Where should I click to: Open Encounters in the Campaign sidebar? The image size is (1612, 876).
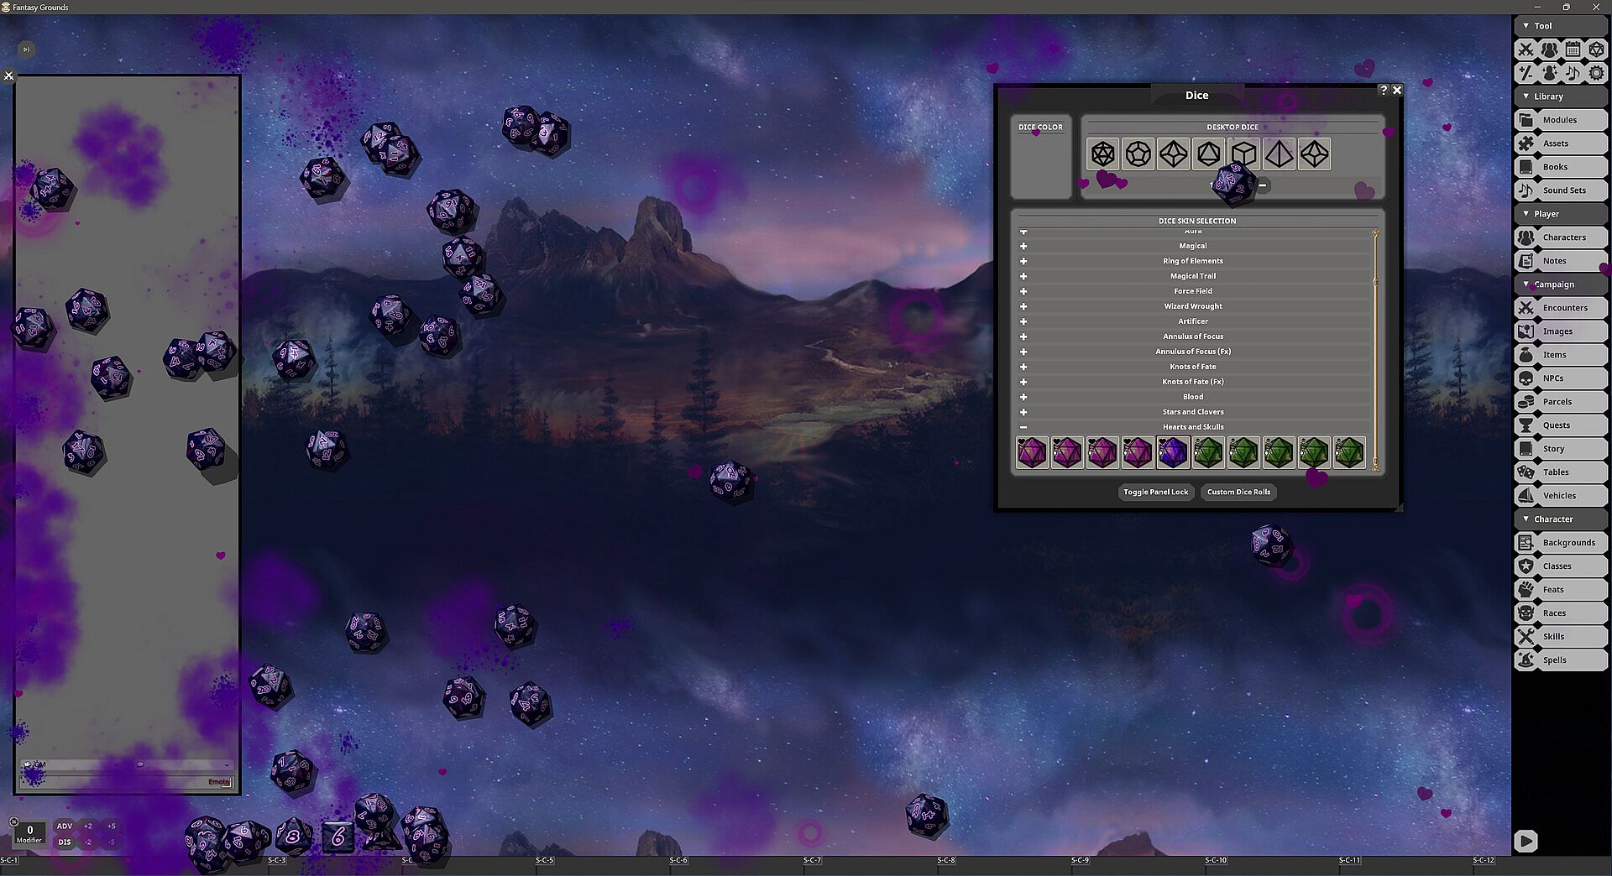pos(1561,308)
